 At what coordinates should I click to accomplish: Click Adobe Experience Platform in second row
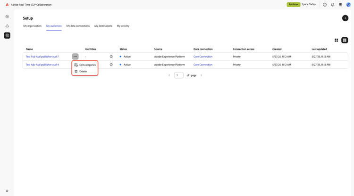[x=169, y=65]
